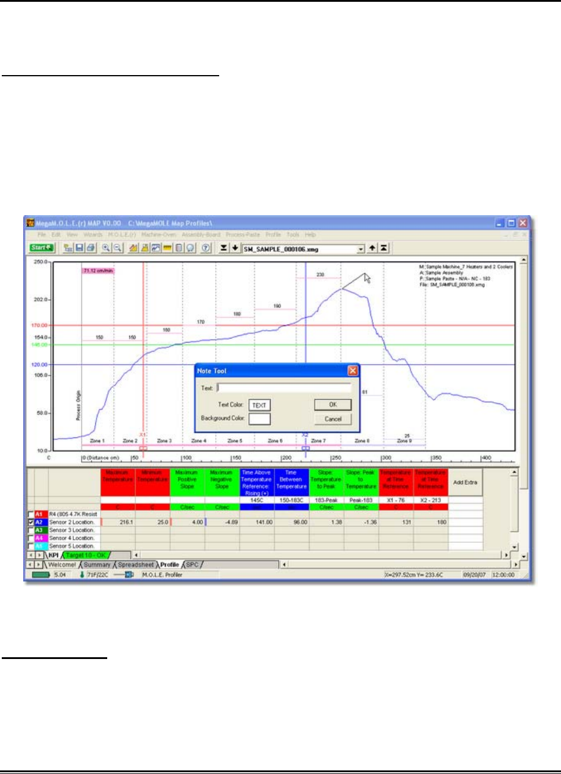Click the MegaM.O.L.E. app icon in the title bar
The height and width of the screenshot is (774, 561).
pyautogui.click(x=31, y=223)
